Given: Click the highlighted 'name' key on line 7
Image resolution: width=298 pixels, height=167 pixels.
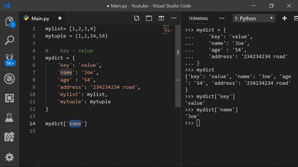Looking at the screenshot, I should (66, 72).
